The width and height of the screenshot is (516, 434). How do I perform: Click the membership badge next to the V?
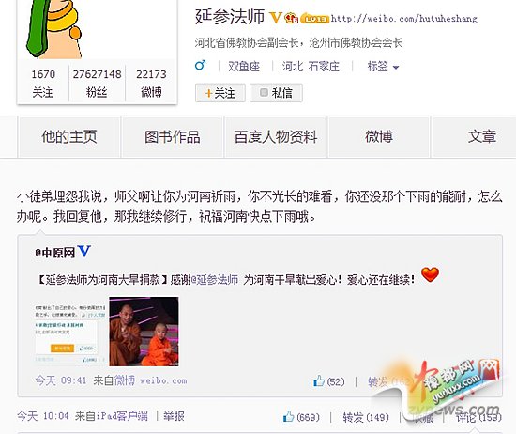pyautogui.click(x=292, y=18)
